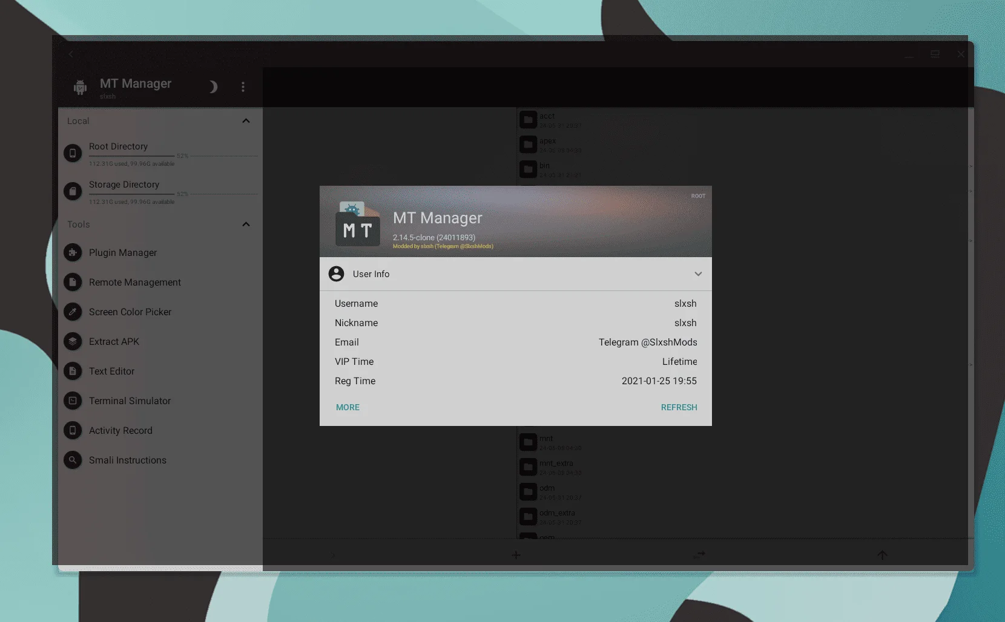Click the swap panes arrows icon
This screenshot has width=1005, height=622.
(699, 555)
